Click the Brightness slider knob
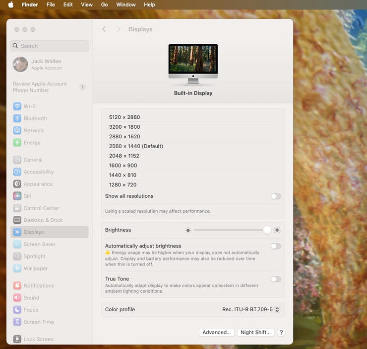This screenshot has width=367, height=349. point(267,230)
